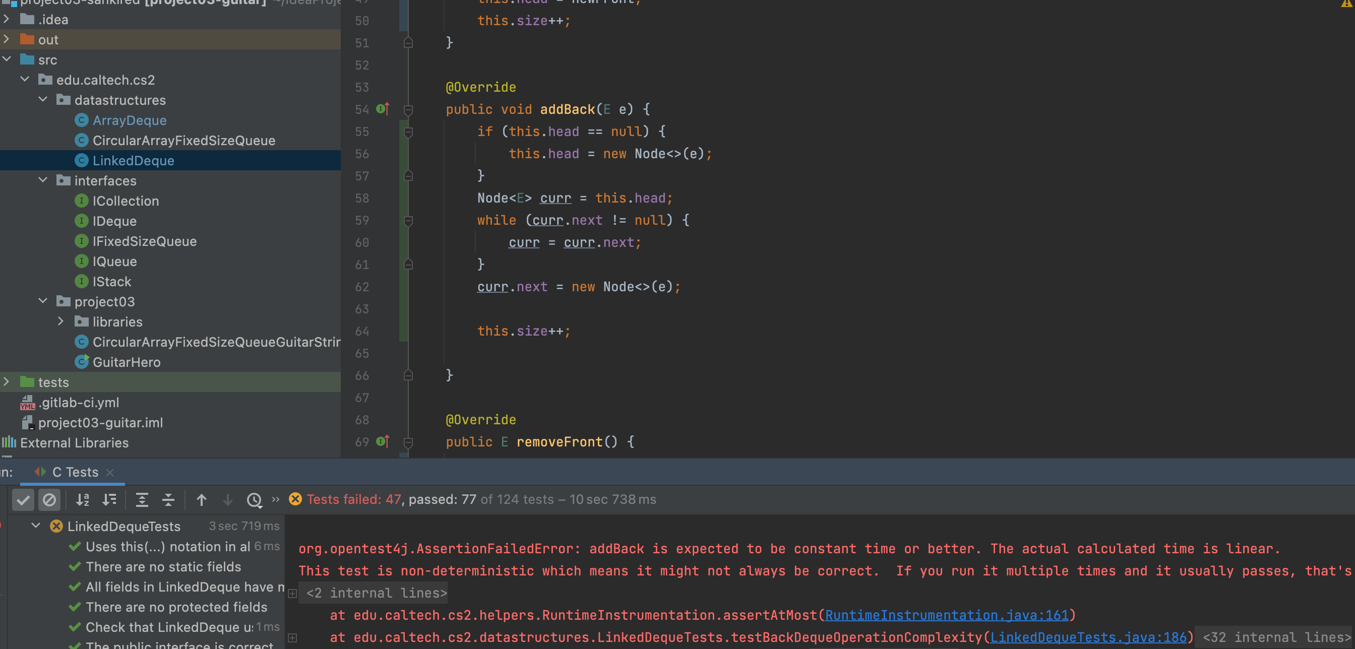Close the C Tests run tab
Viewport: 1355px width, 649px height.
110,472
